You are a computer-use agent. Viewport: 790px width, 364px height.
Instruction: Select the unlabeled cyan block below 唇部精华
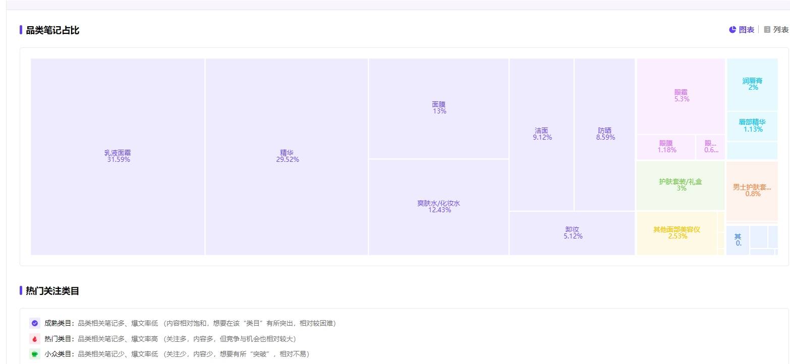pyautogui.click(x=752, y=151)
